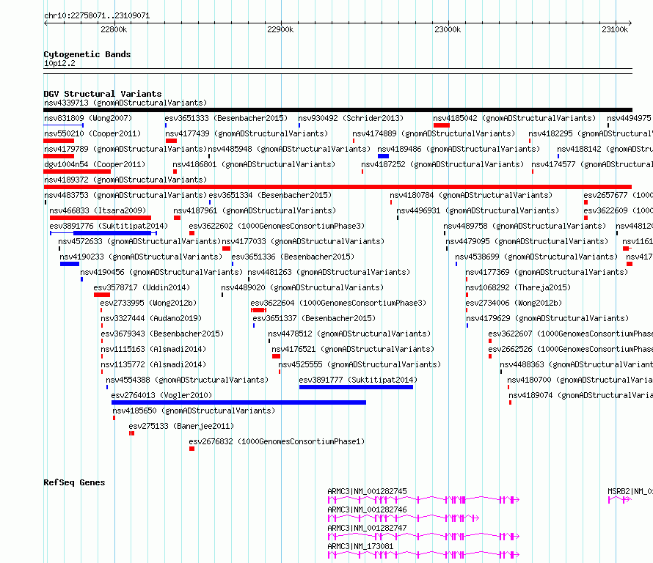The height and width of the screenshot is (563, 653).
Task: Select the nsv4189372 long red variant bar
Action: click(x=338, y=187)
